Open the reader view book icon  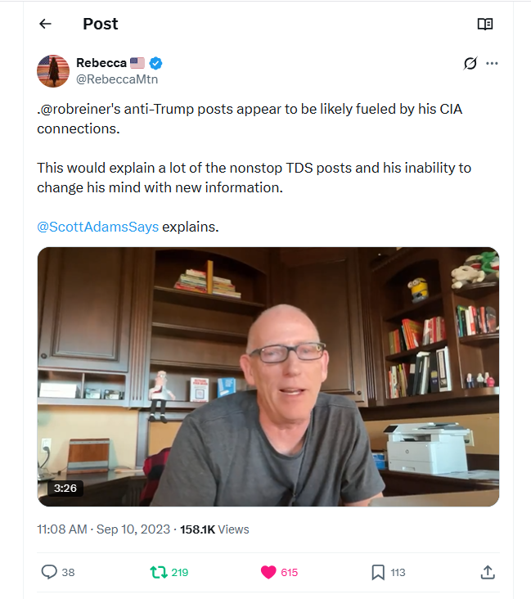click(485, 24)
